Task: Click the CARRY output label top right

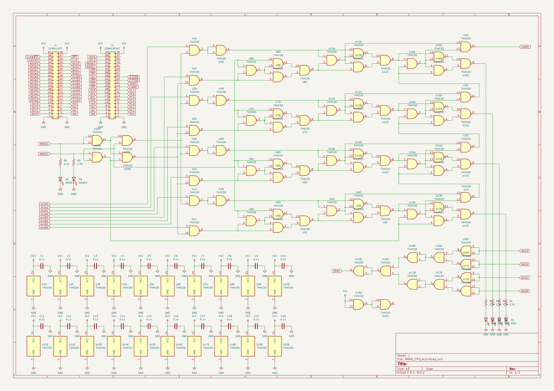Action: [524, 46]
